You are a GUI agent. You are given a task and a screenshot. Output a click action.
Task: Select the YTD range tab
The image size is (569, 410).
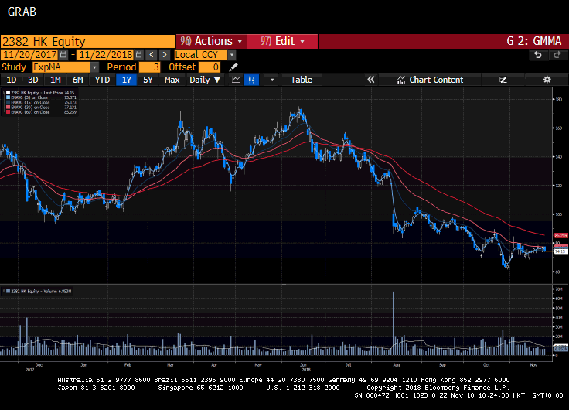point(102,80)
